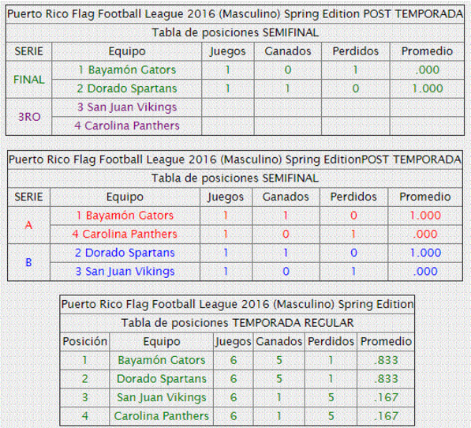Click the Posición column header

84,341
